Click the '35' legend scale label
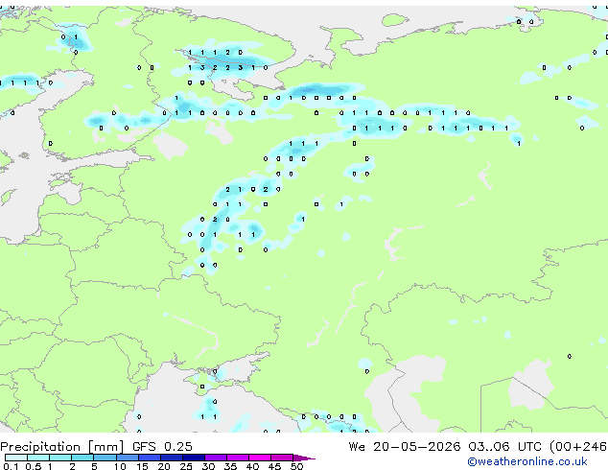 (230, 466)
